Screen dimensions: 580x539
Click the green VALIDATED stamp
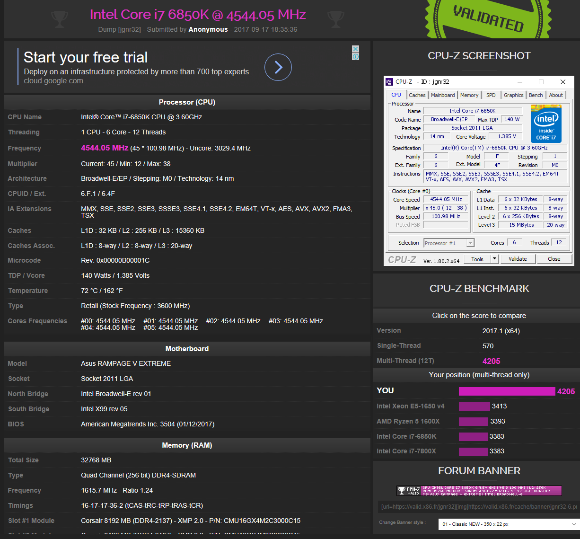click(488, 19)
